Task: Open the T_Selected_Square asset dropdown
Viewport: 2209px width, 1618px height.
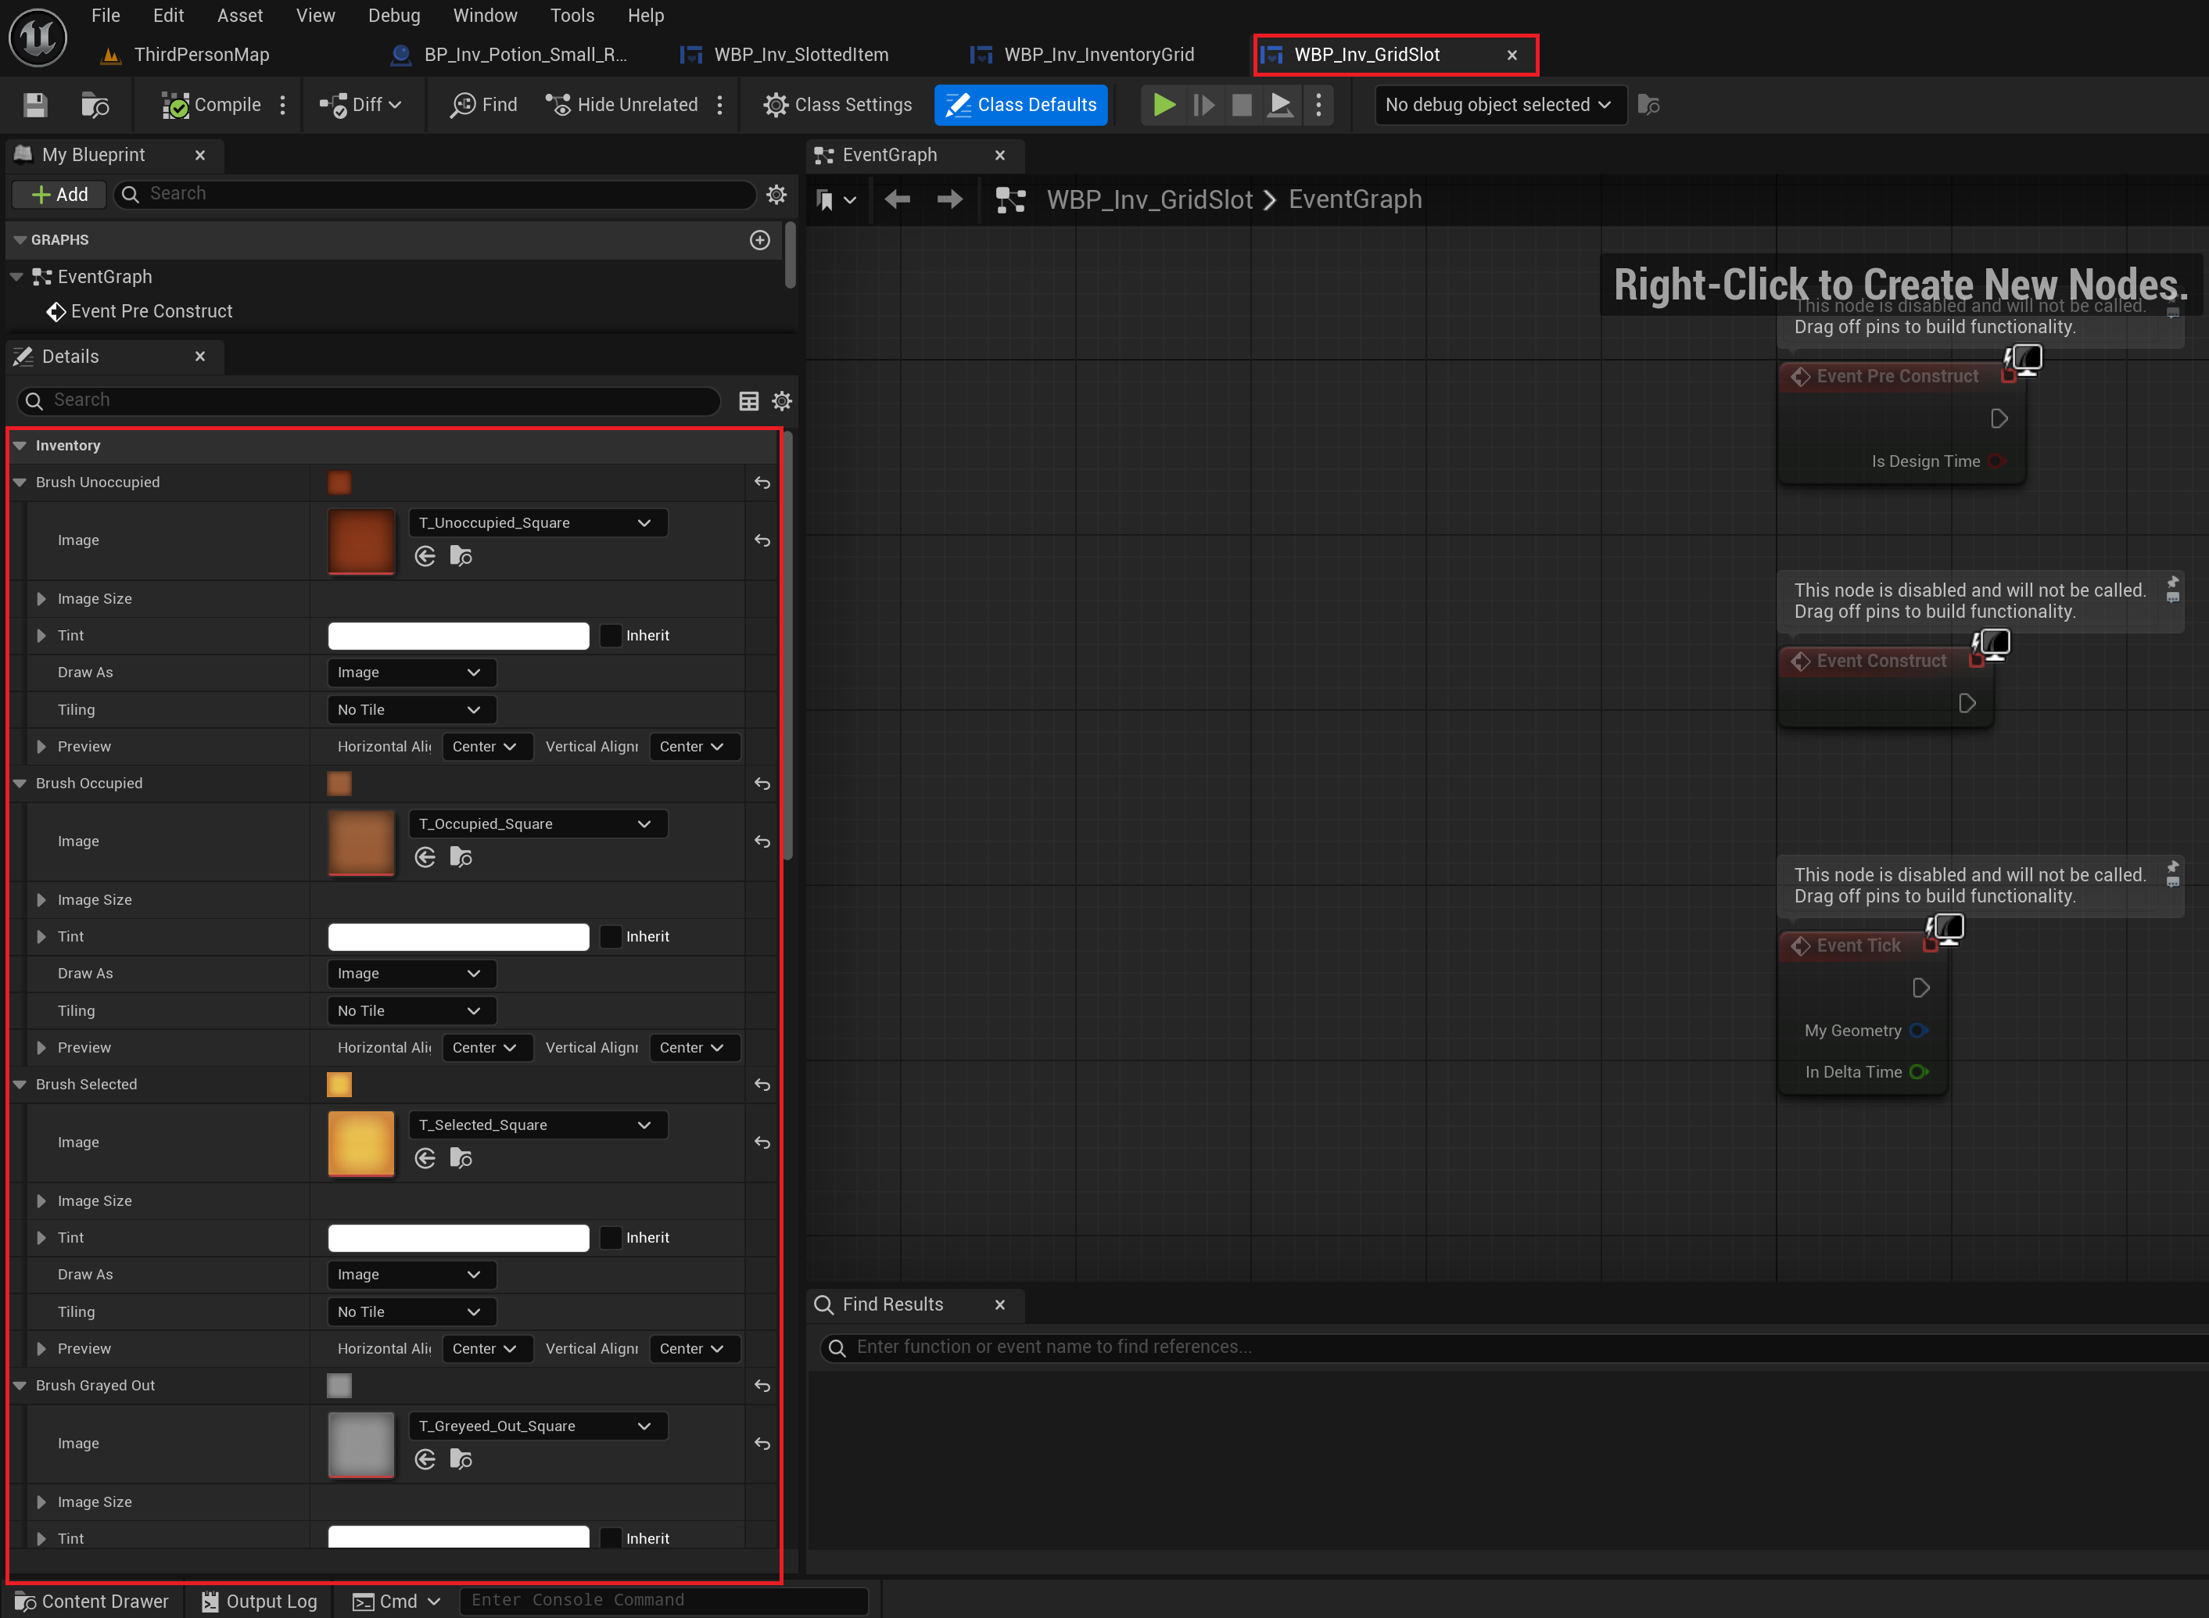Action: (536, 1125)
